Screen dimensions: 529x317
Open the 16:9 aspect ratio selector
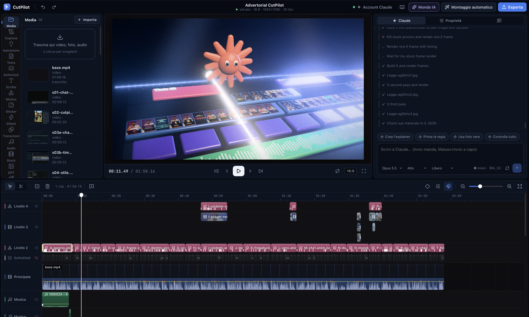pos(351,171)
